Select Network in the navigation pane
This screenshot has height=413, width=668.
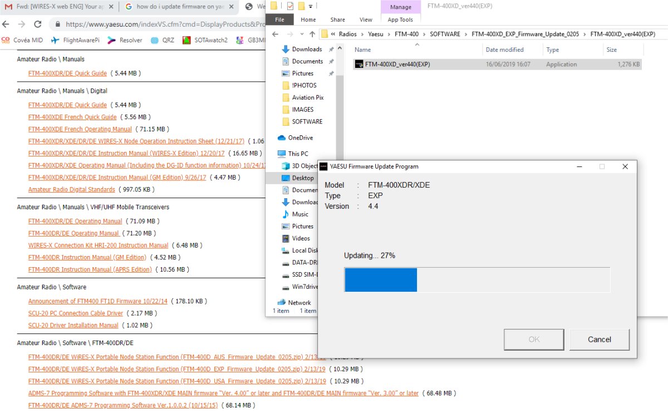[294, 303]
